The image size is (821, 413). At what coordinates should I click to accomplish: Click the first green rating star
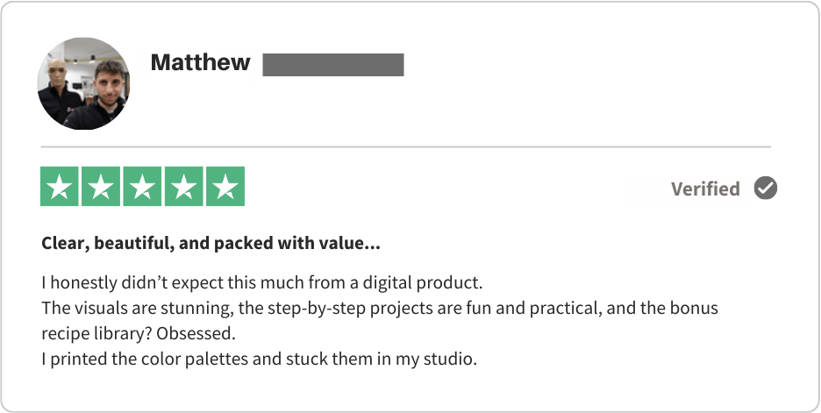pos(60,187)
